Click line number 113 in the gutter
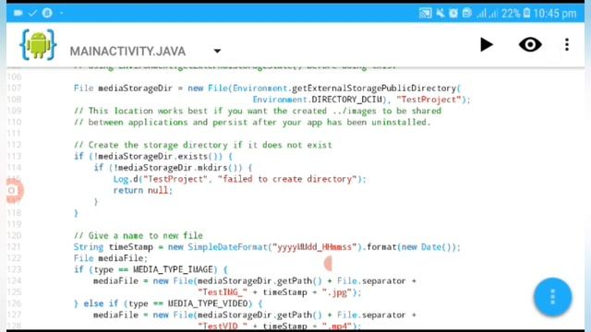The width and height of the screenshot is (591, 332). click(14, 156)
